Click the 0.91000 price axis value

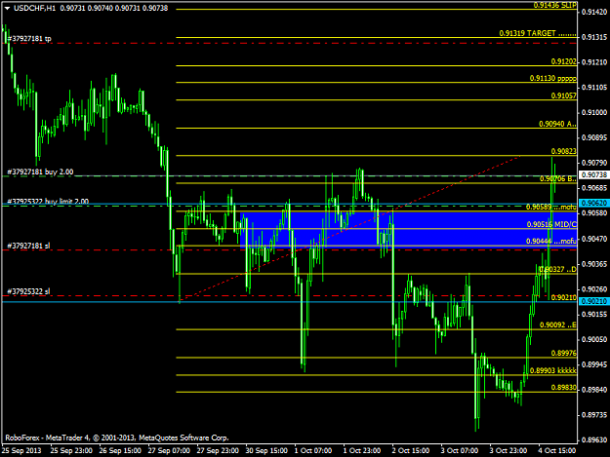click(594, 113)
